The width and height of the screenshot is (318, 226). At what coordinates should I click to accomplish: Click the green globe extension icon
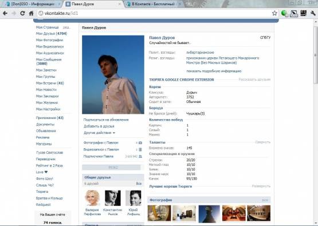pyautogui.click(x=284, y=13)
